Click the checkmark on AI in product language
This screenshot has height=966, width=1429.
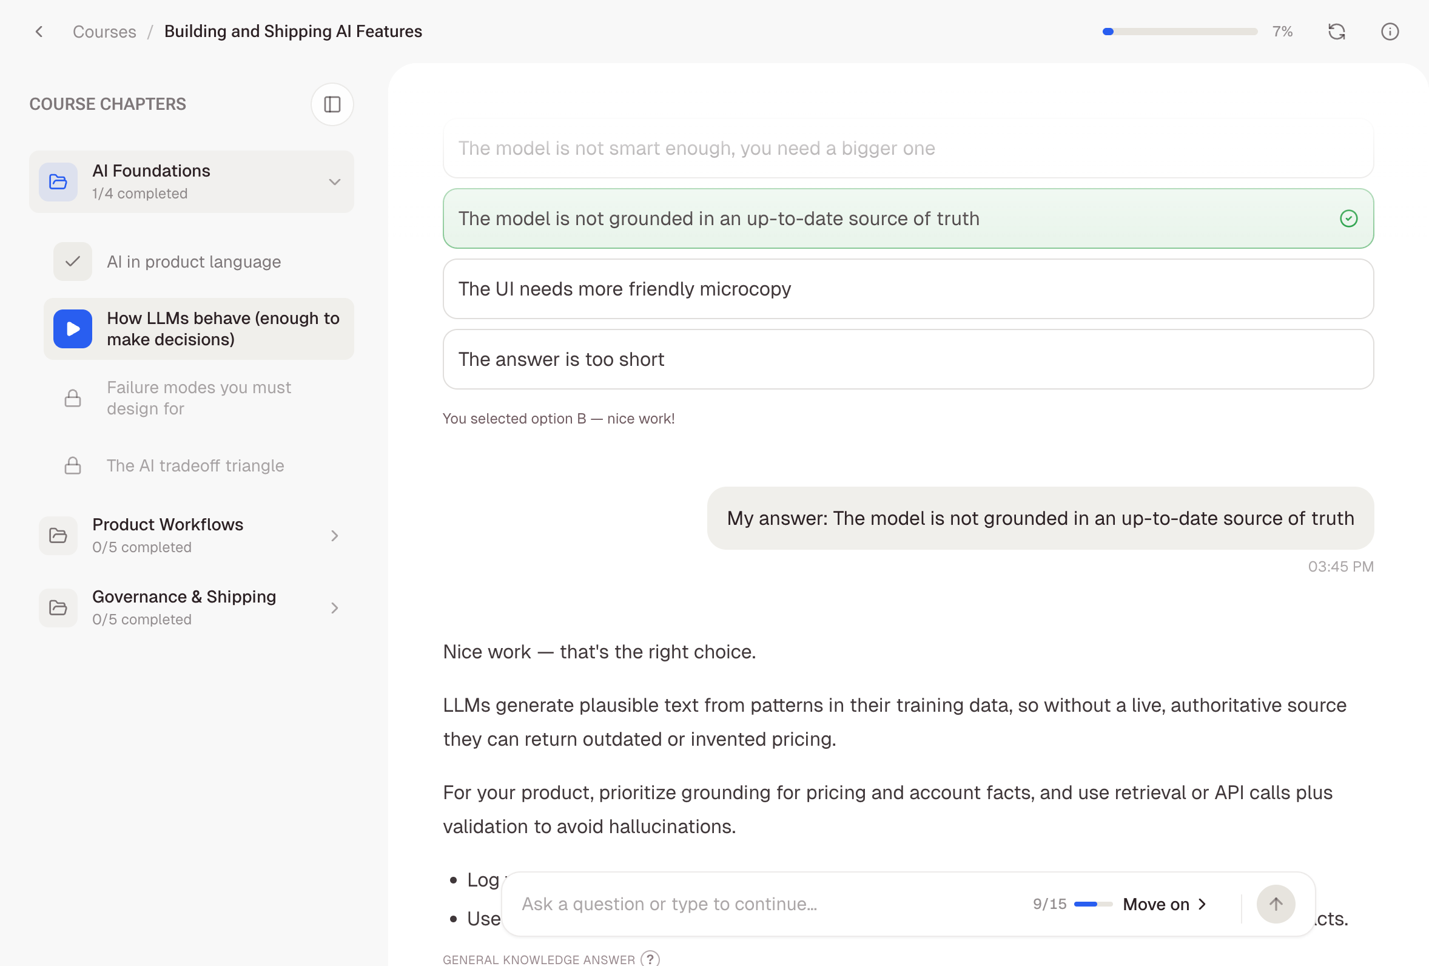click(72, 262)
